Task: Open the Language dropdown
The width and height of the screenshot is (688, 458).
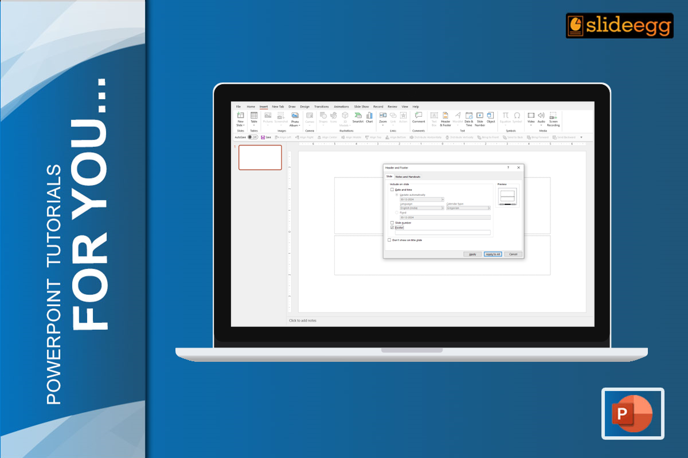Action: point(443,208)
